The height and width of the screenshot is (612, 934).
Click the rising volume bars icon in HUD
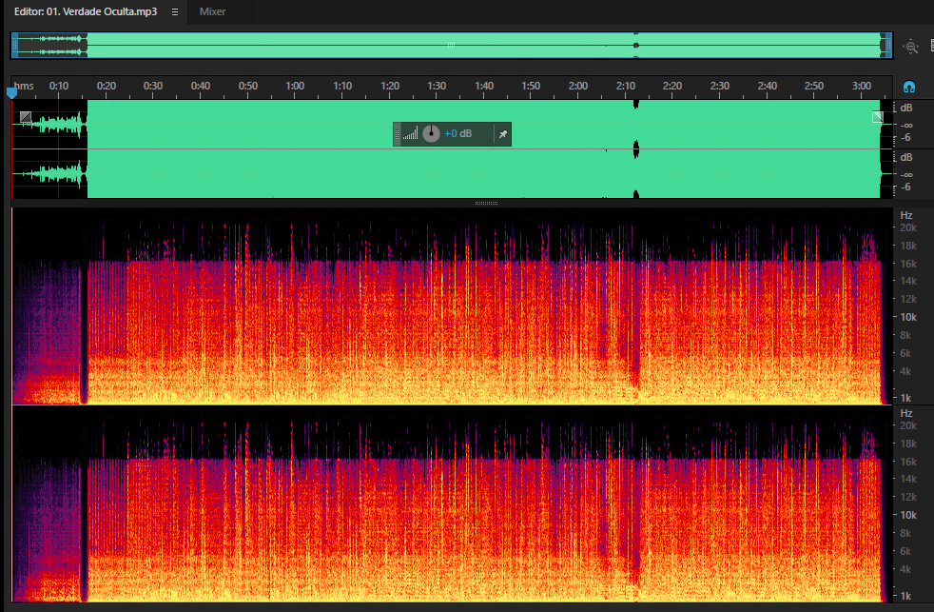[x=411, y=133]
